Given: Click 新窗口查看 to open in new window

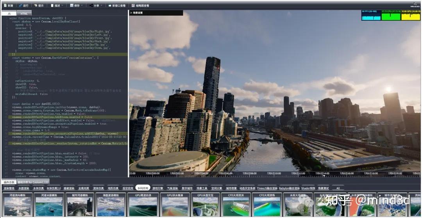Looking at the screenshot, I should [117, 6].
